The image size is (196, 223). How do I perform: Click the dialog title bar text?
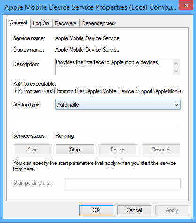pos(90,7)
